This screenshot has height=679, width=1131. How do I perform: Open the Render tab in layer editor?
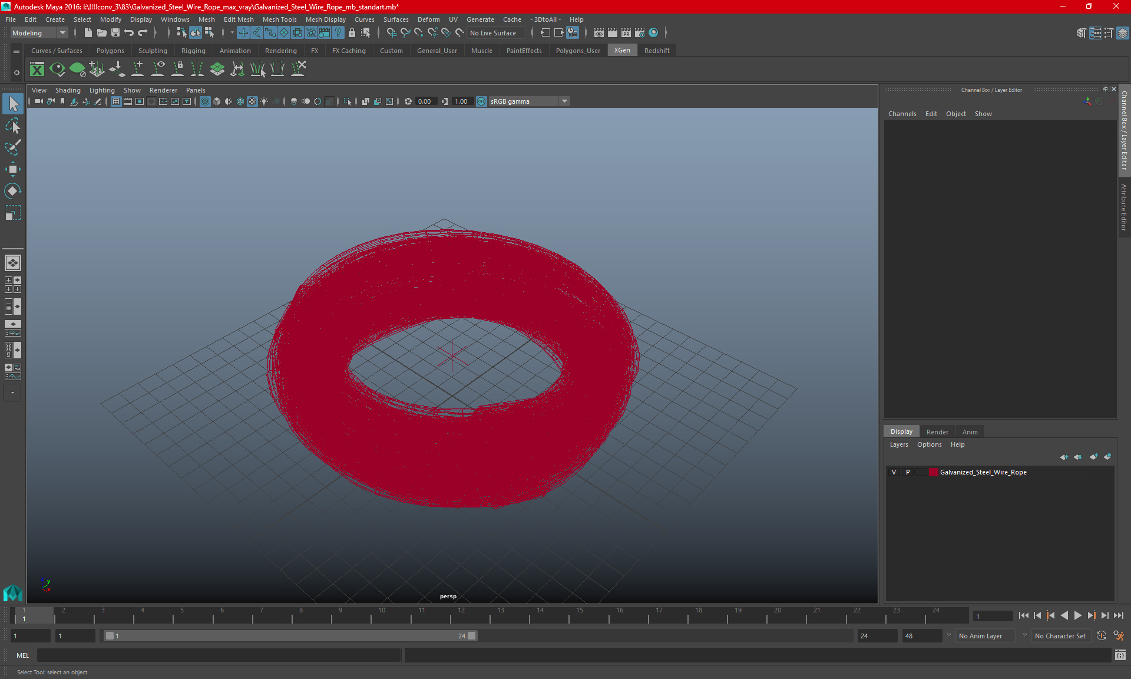[x=937, y=432]
